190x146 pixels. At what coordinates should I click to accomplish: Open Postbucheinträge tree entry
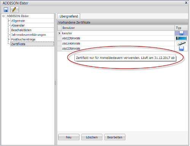tap(23, 40)
